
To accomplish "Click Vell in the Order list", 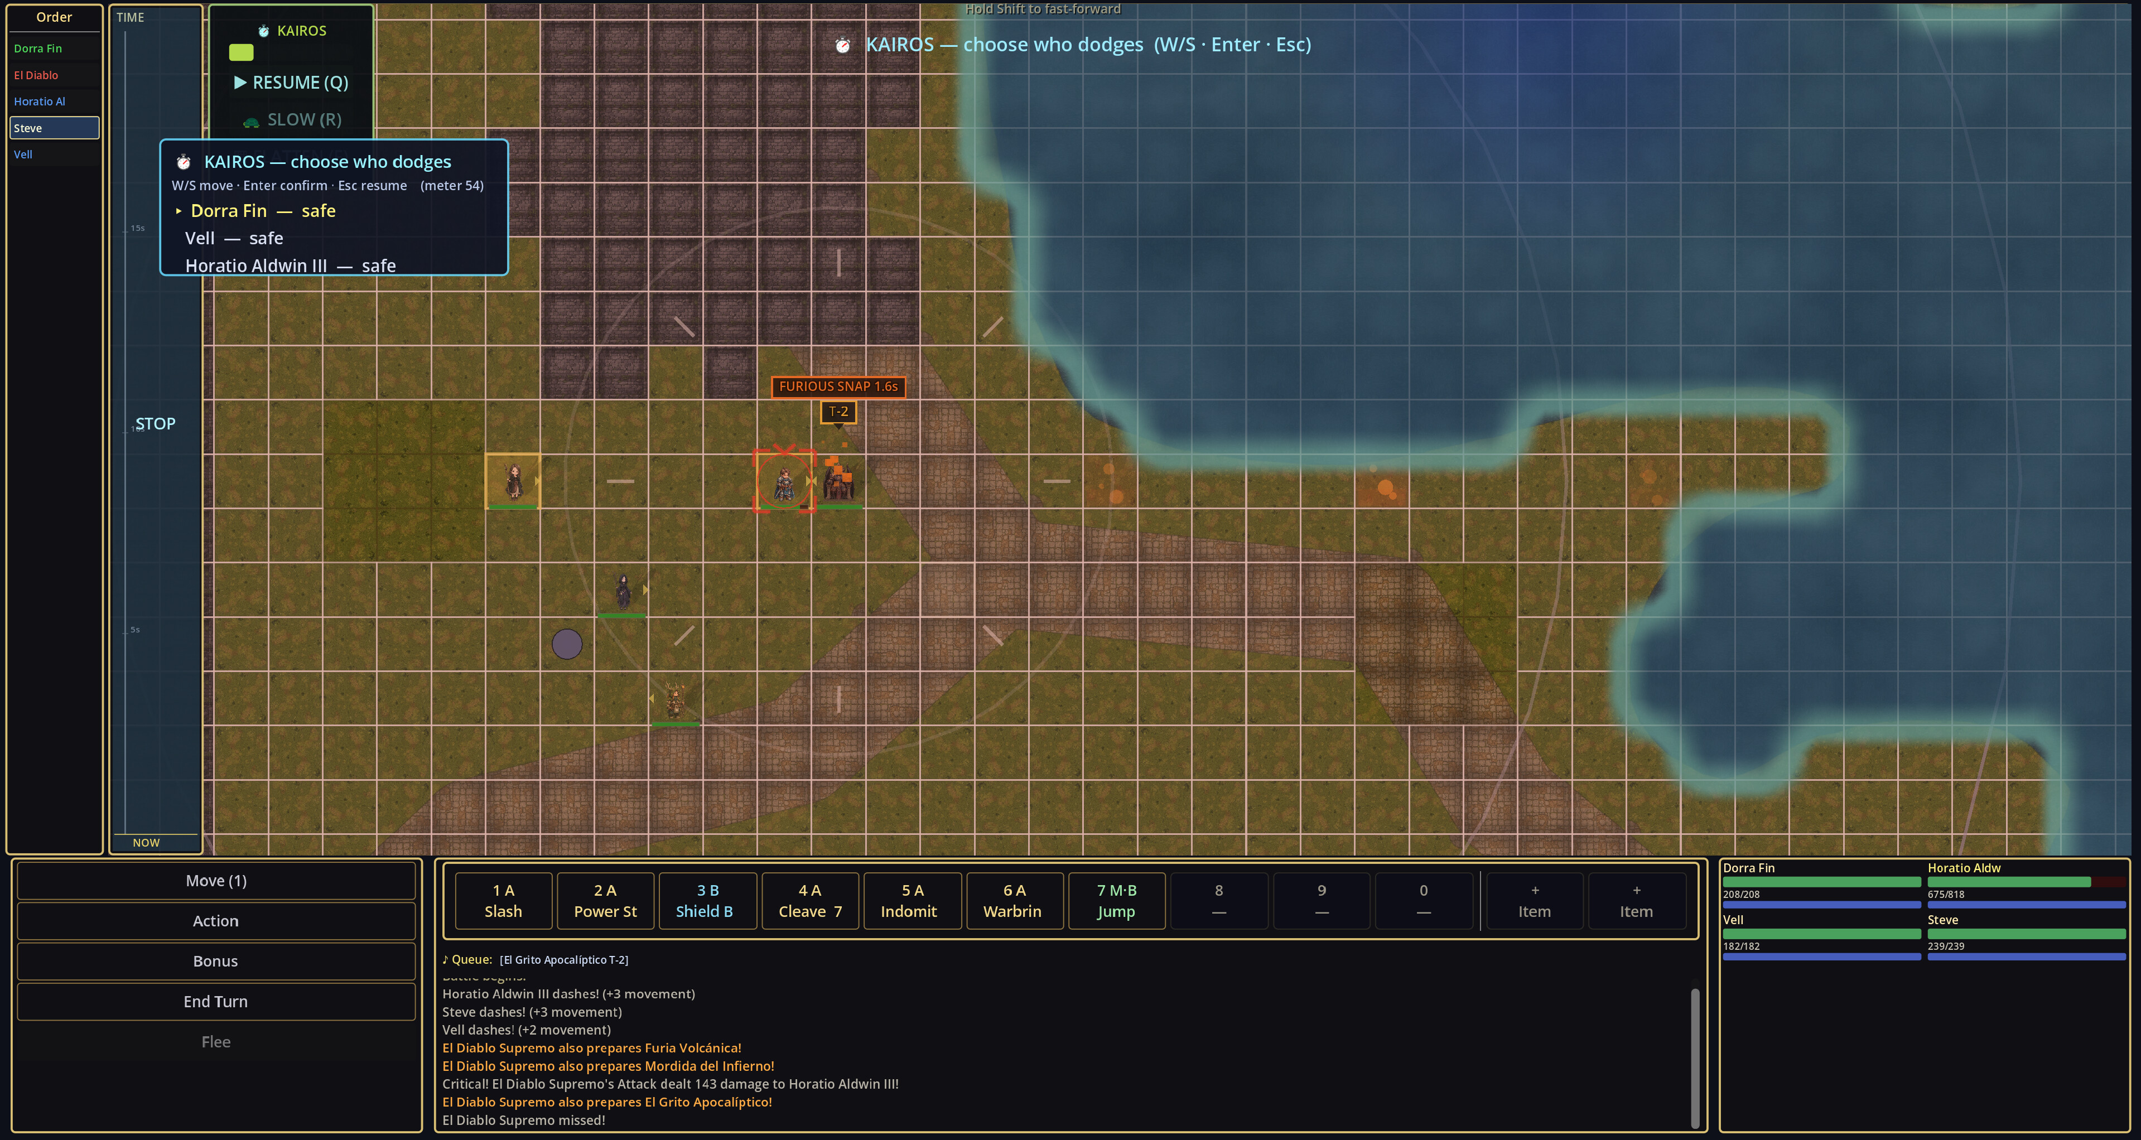I will point(54,154).
